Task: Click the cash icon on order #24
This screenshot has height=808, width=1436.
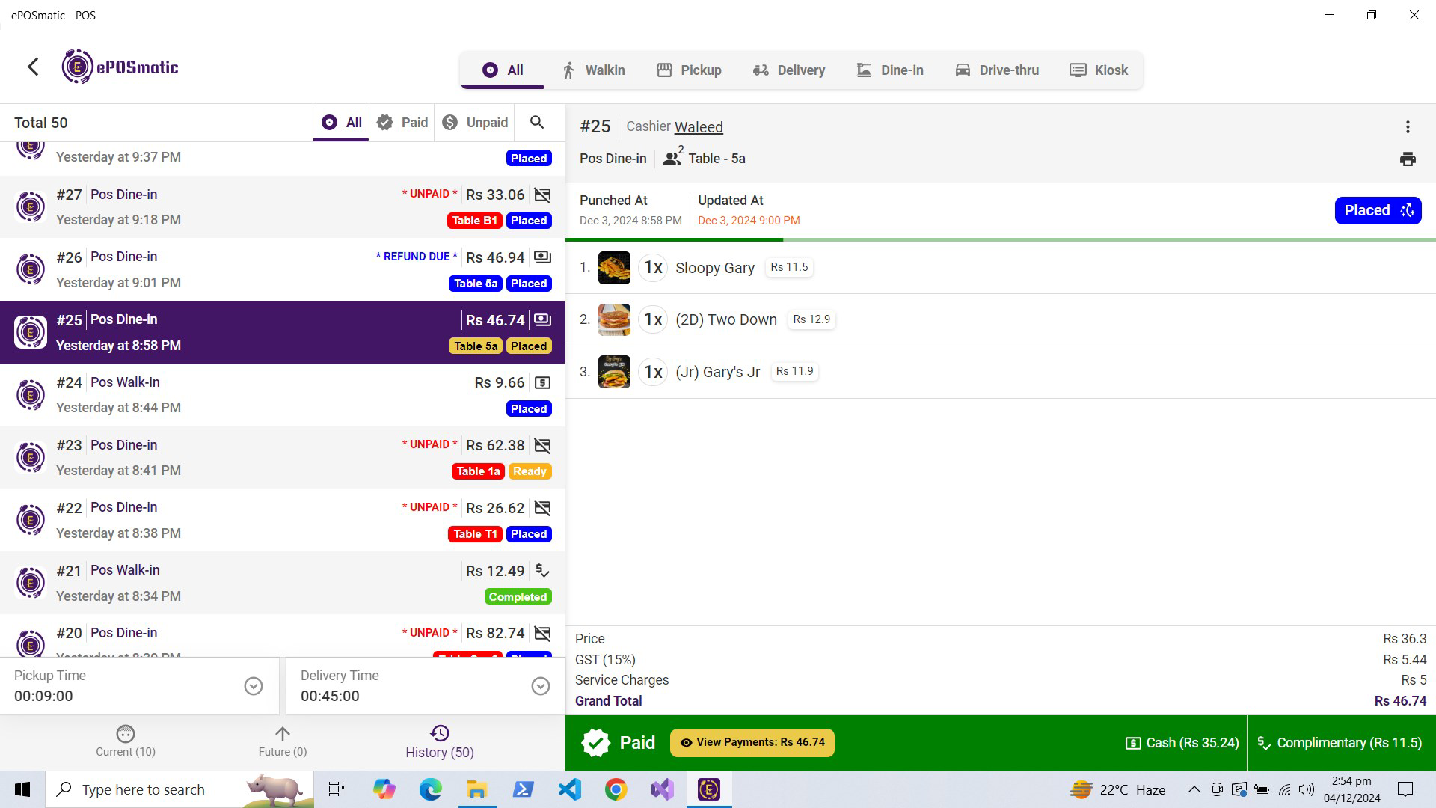Action: coord(543,382)
